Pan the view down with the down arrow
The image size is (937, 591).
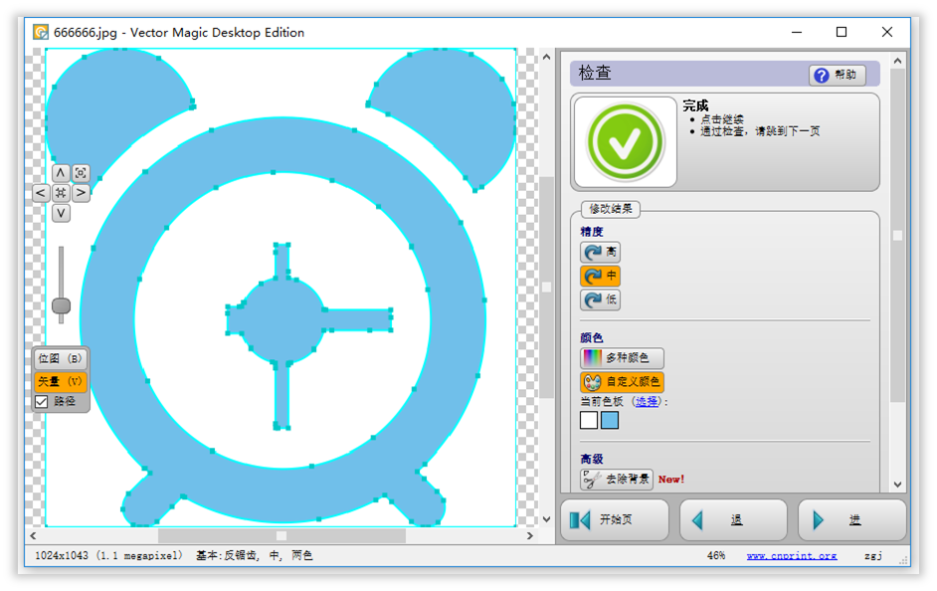point(61,213)
